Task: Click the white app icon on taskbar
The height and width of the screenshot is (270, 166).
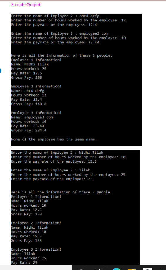Action: 148,269
